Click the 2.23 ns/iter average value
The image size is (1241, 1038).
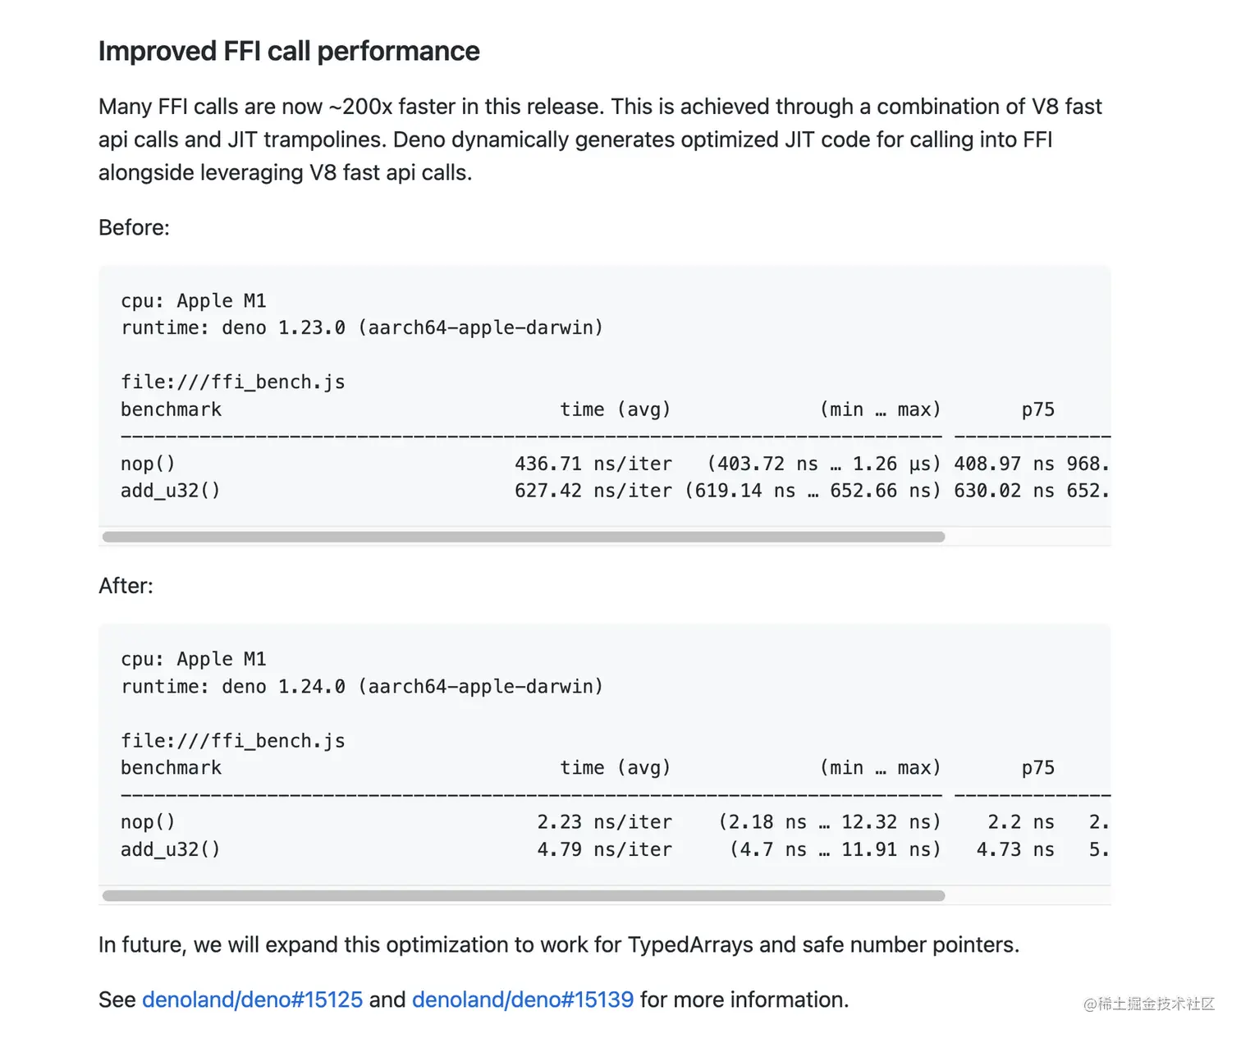(605, 822)
